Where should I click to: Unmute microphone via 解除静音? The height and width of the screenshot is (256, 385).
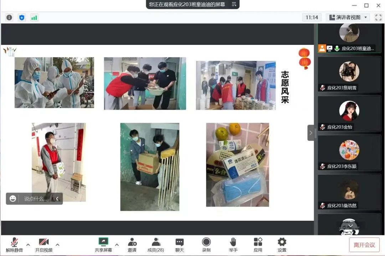pos(14,245)
